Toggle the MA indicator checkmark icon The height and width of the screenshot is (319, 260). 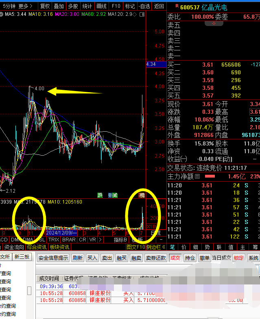[1, 14]
